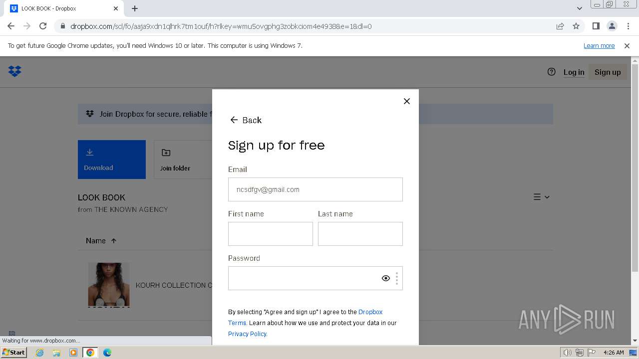Open the Chrome three-dot menu
639x359 pixels.
tap(628, 26)
